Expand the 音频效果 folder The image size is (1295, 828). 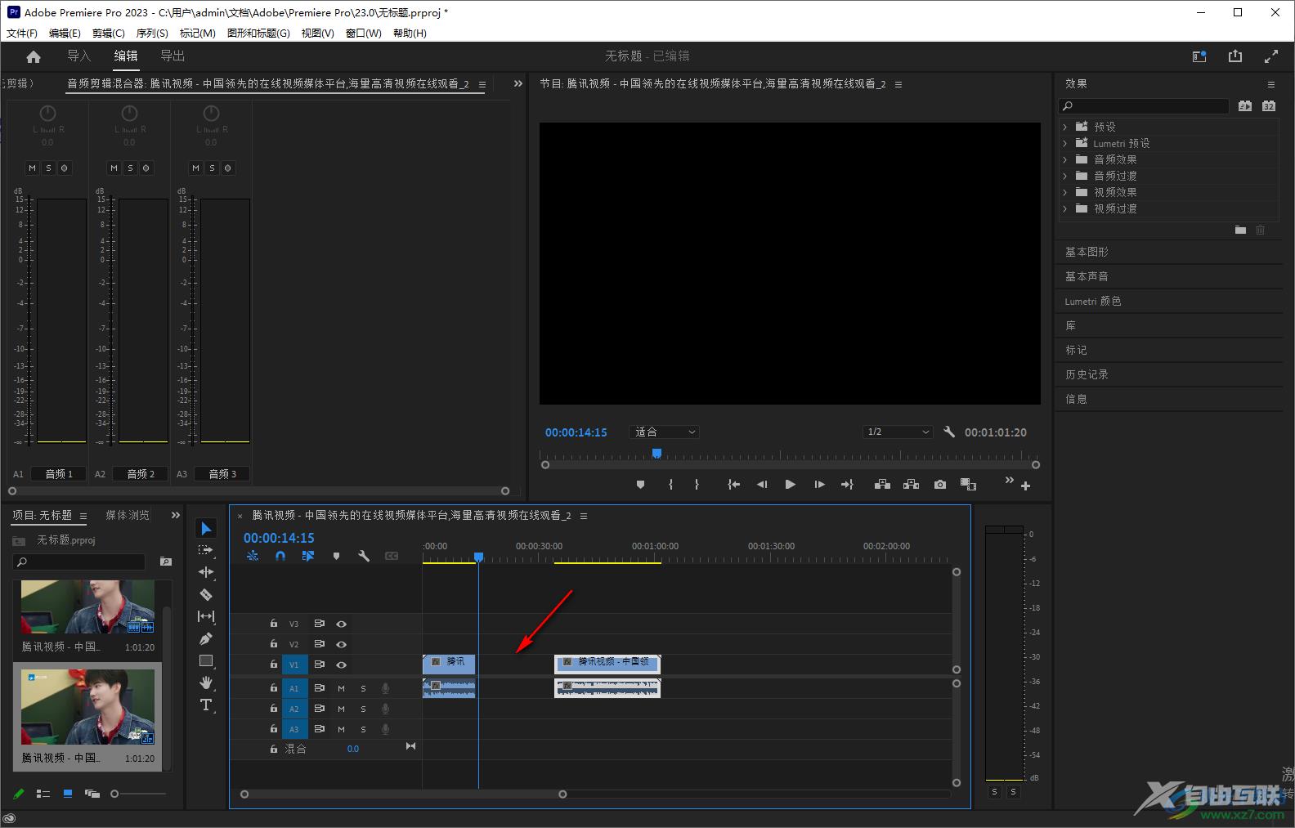tap(1064, 159)
